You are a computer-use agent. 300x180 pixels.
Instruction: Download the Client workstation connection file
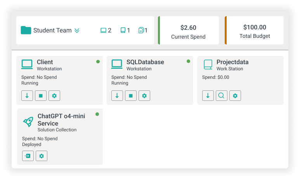pyautogui.click(x=27, y=96)
